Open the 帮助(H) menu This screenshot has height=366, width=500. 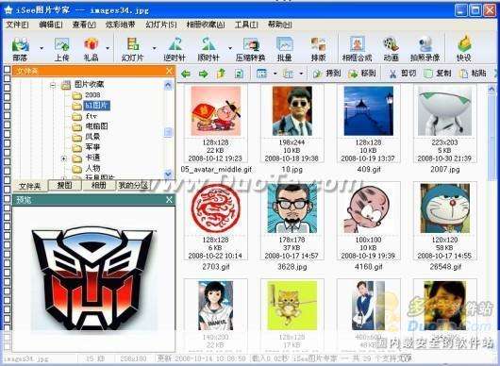[x=280, y=25]
